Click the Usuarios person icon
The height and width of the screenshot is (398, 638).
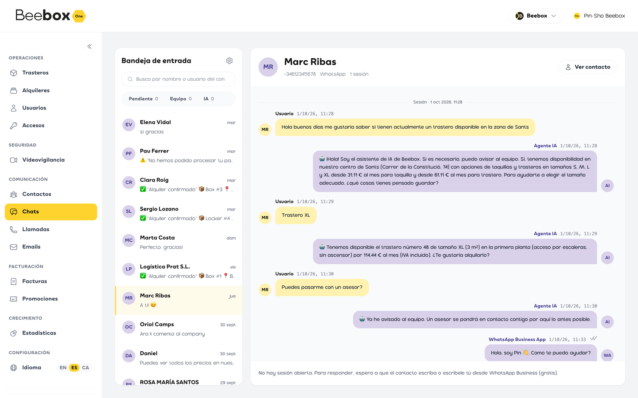coord(14,108)
